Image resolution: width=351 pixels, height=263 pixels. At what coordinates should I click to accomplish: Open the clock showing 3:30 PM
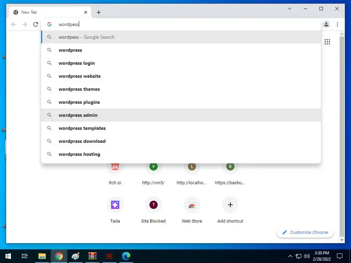tap(322, 256)
